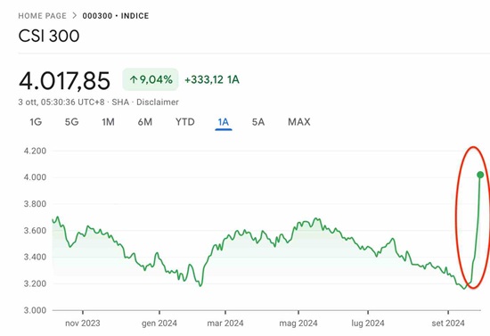
Task: Click the 3.800 y-axis label
Action: tap(35, 204)
